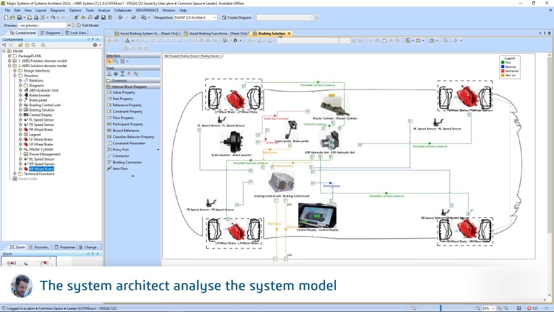Click diagram toolbar search magnifier icon
Viewport: 554px width, 312px height.
click(x=446, y=40)
